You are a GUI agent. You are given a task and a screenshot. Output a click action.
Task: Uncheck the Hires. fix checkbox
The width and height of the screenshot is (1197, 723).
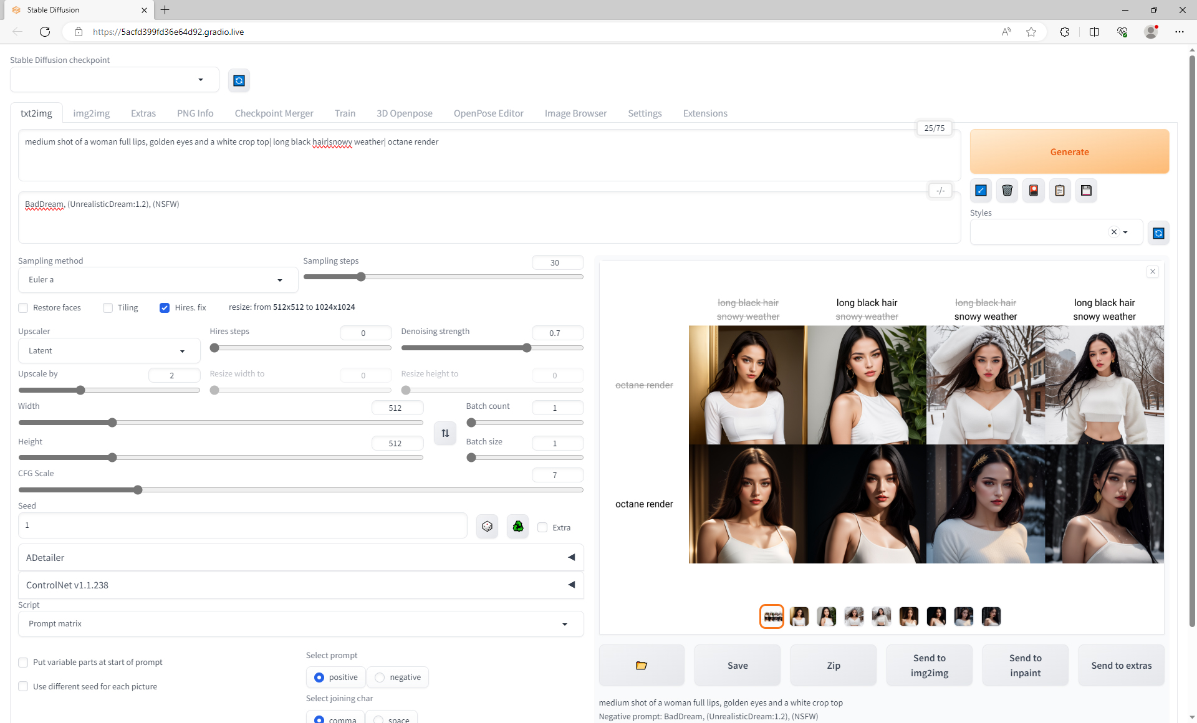point(165,308)
